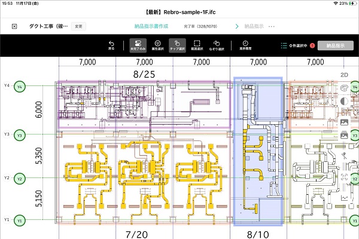359x239 pixels.
Task: Toggle the 2D view mode
Action: [x=344, y=75]
